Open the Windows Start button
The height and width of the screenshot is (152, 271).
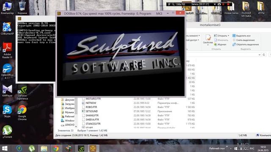point(5,148)
